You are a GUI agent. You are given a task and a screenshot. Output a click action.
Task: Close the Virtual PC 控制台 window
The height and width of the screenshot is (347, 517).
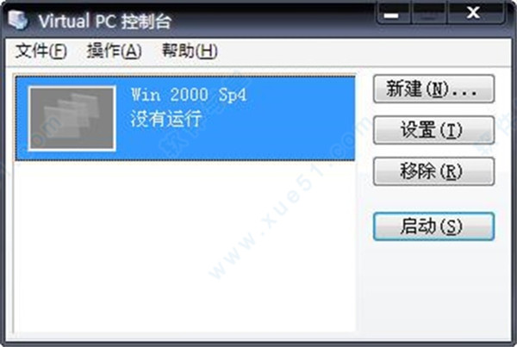pyautogui.click(x=475, y=14)
